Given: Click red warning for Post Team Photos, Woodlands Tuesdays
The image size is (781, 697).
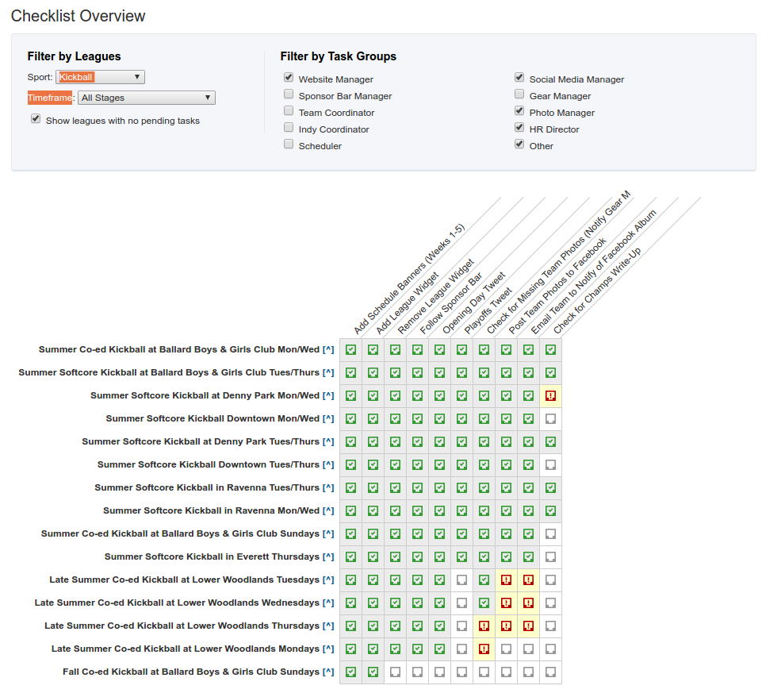Looking at the screenshot, I should click(506, 580).
